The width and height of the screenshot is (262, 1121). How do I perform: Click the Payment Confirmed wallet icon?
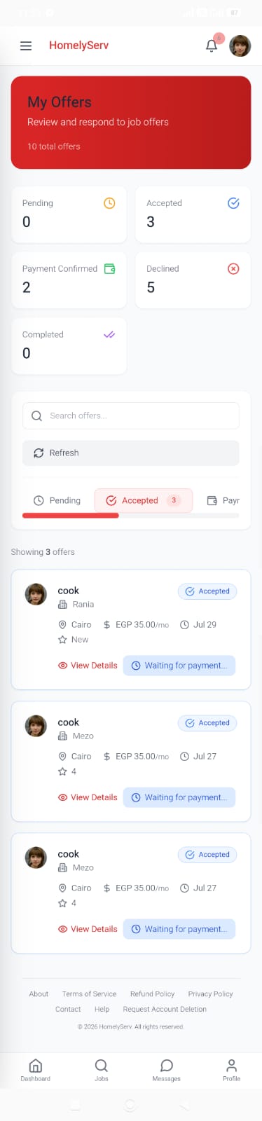(x=109, y=268)
